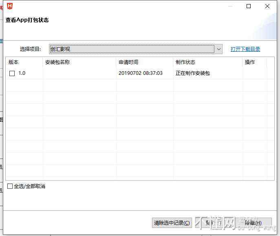Tick the checkbox for version 1.0
Viewport: 280px width, 236px height.
(12, 73)
